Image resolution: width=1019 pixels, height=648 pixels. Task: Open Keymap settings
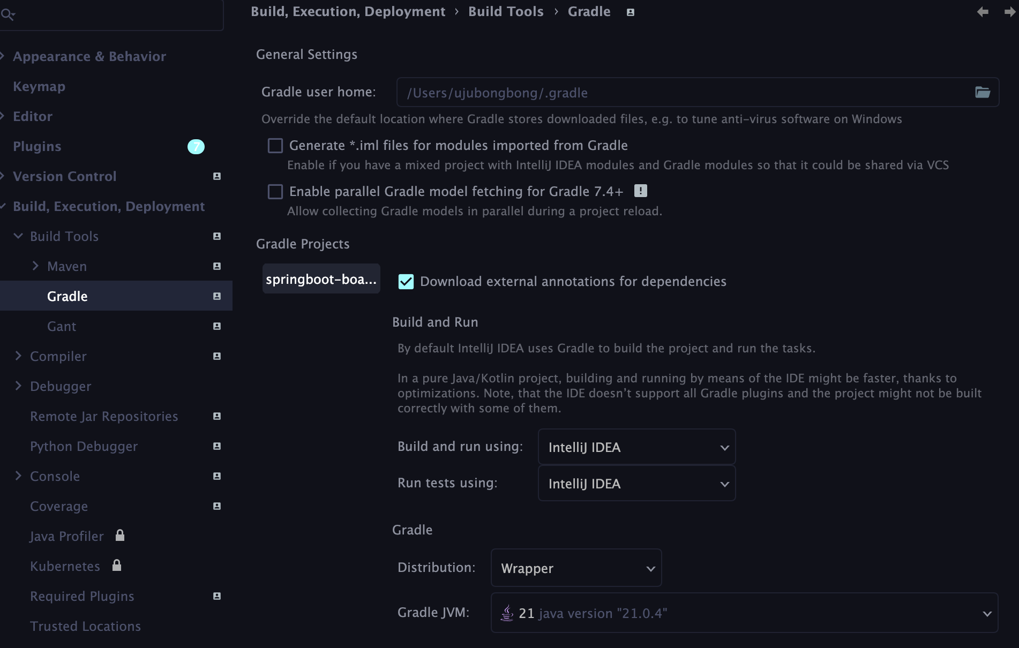tap(39, 86)
